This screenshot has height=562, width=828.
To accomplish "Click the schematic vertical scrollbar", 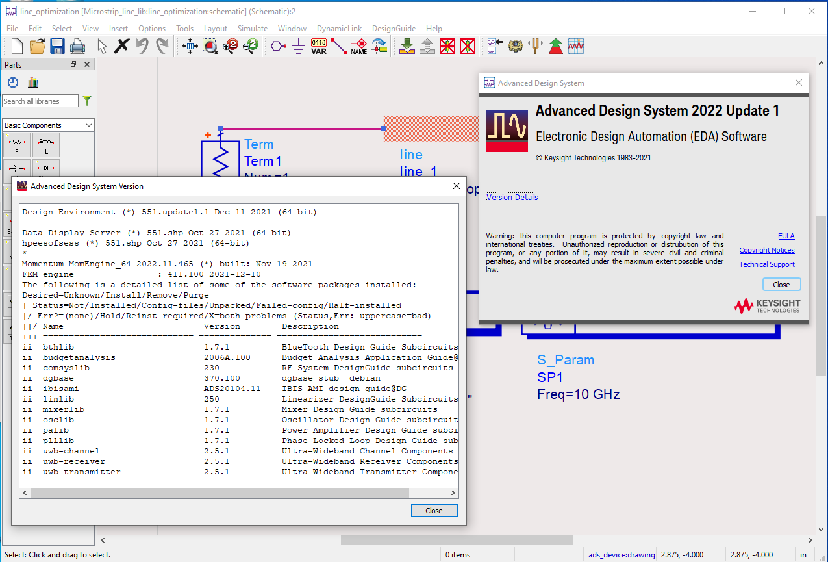I will pos(822,296).
